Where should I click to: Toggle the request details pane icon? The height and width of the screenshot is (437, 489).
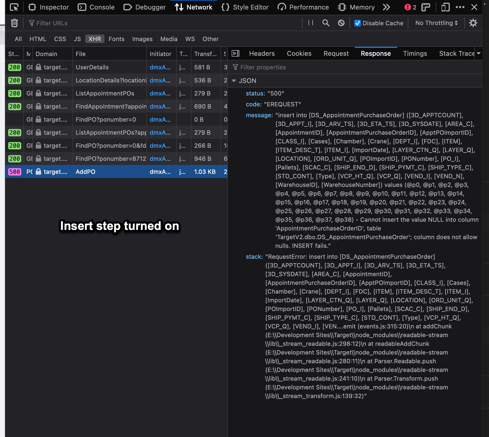236,53
